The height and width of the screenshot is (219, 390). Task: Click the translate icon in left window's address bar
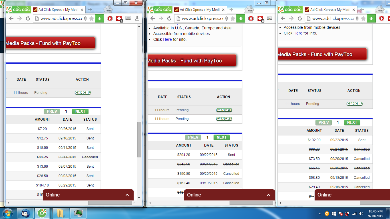(85, 19)
